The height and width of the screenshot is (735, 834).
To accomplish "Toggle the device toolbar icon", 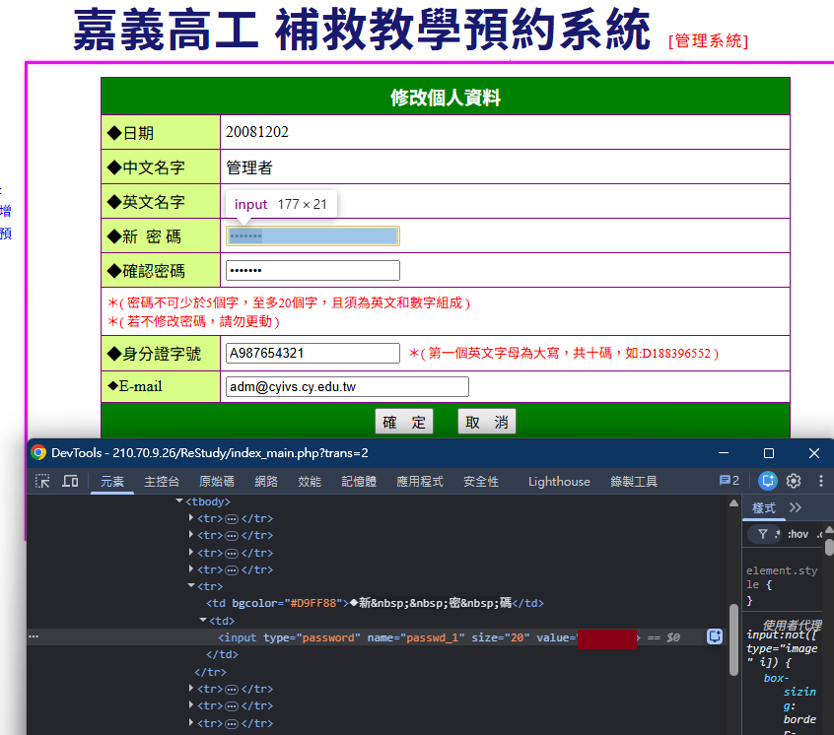I will tap(70, 482).
